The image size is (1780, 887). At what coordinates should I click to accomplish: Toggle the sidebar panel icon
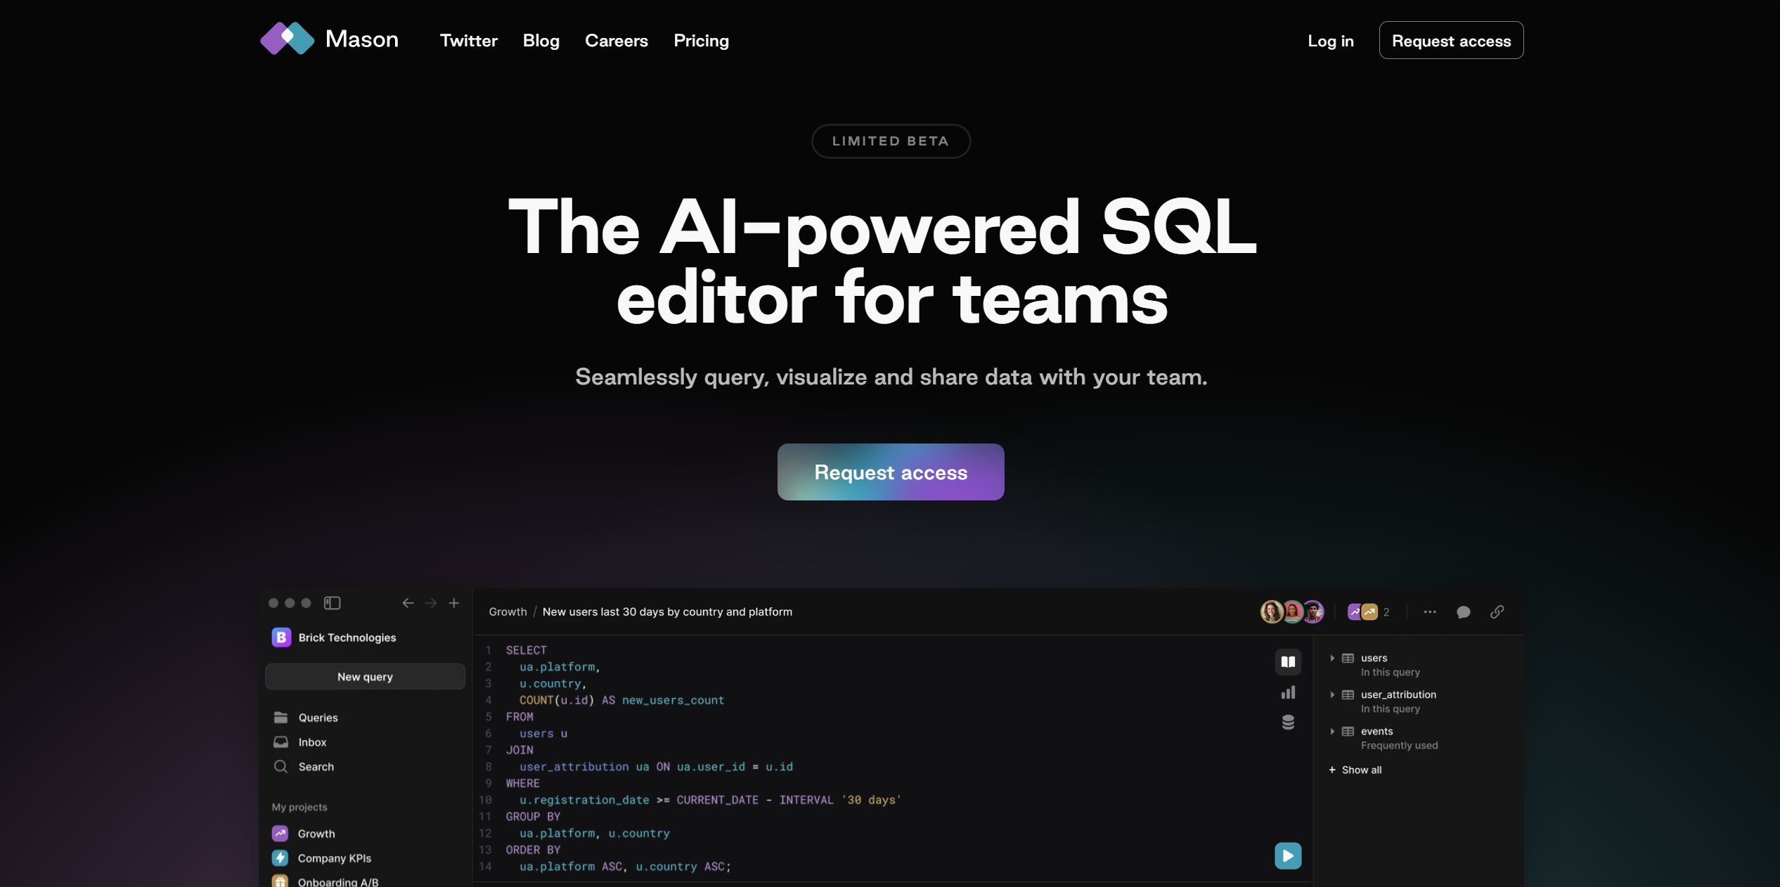(332, 603)
